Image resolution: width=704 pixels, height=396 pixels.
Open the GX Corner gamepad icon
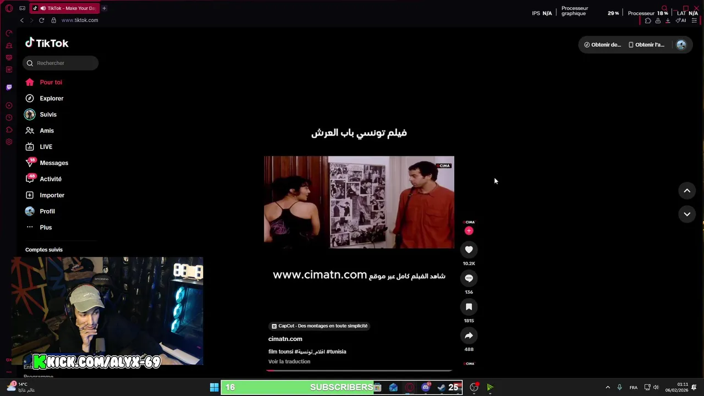pos(22,8)
